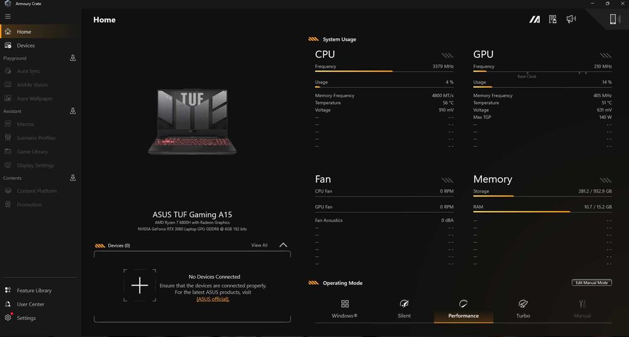629x337 pixels.
Task: Click the Devices icon in sidebar
Action: (8, 45)
